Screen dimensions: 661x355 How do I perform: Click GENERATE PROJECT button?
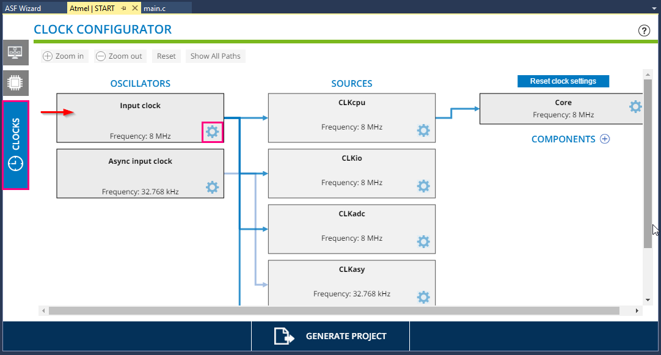[330, 336]
